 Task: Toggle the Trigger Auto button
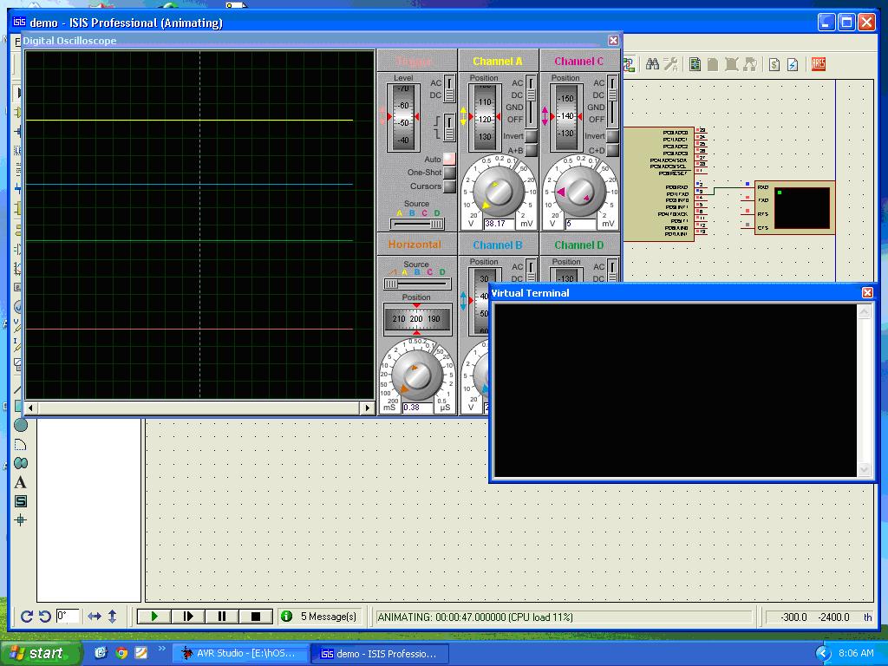[x=449, y=160]
